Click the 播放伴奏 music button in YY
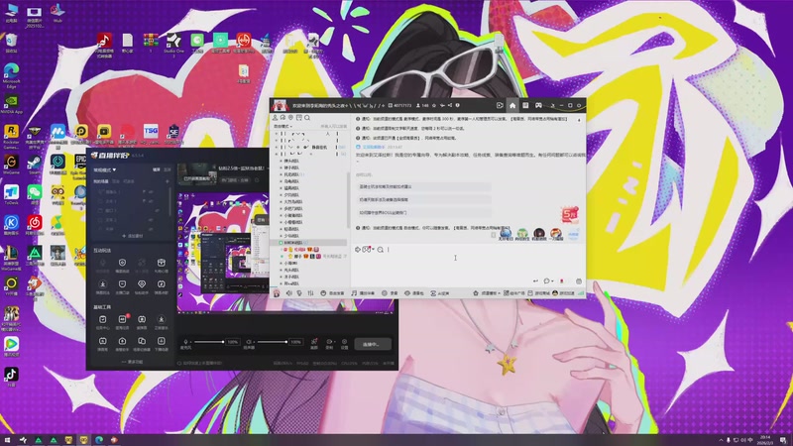Viewport: 793px width, 446px height. [363, 293]
